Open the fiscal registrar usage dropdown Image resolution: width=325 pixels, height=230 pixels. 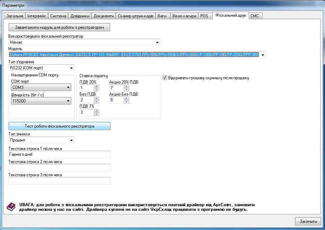157,43
